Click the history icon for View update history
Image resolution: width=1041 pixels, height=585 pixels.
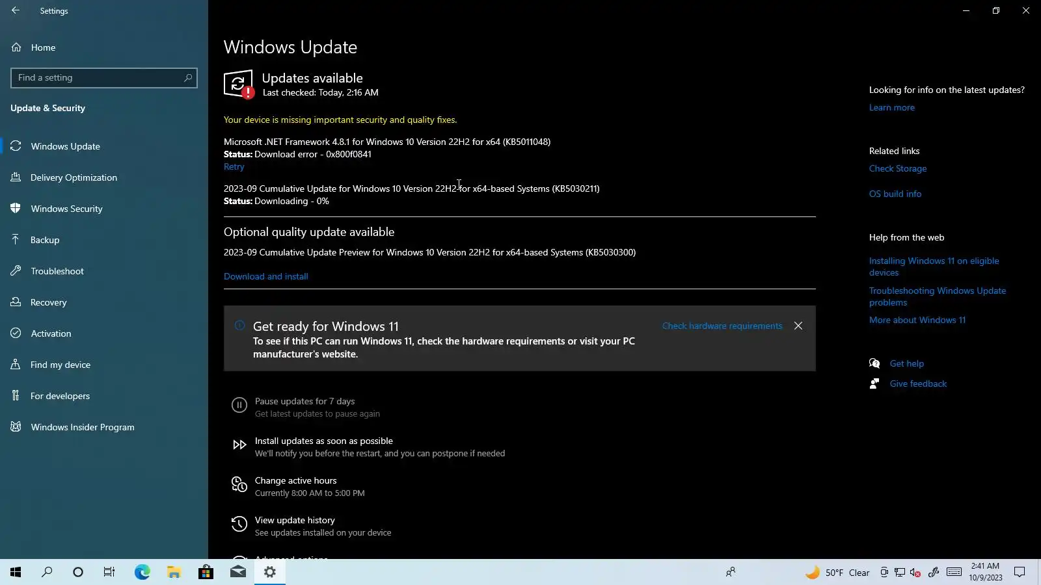tap(239, 524)
